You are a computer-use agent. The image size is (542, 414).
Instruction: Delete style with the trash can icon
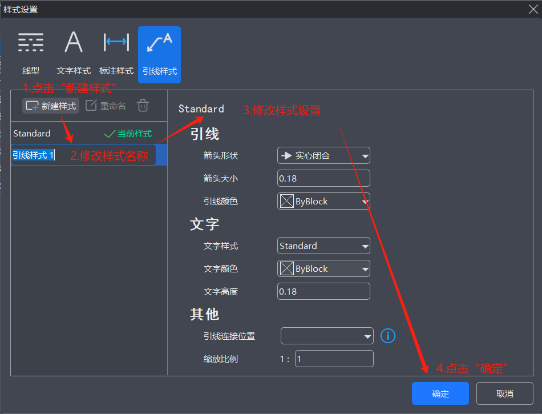click(143, 106)
